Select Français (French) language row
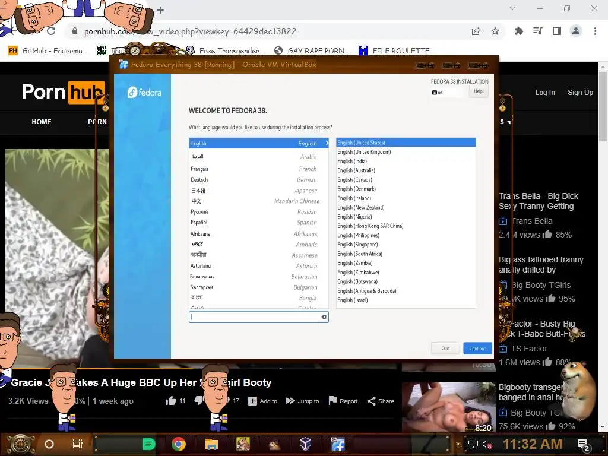608x456 pixels. [x=259, y=169]
